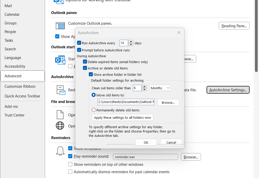Screen dimensions: 260x178
Task: Select the Advanced options category
Action: point(23,76)
